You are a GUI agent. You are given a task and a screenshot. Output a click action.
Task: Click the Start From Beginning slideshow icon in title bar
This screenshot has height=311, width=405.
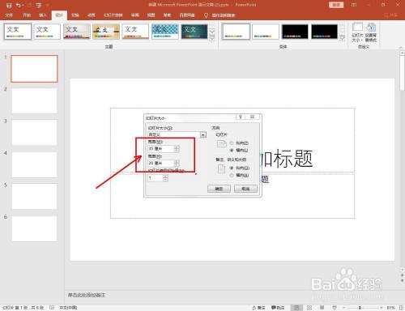[39, 5]
